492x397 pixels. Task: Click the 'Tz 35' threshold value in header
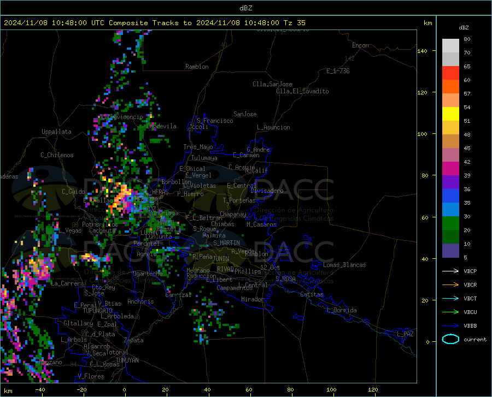(294, 23)
